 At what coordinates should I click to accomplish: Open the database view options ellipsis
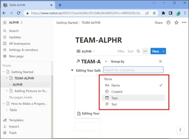145,51
